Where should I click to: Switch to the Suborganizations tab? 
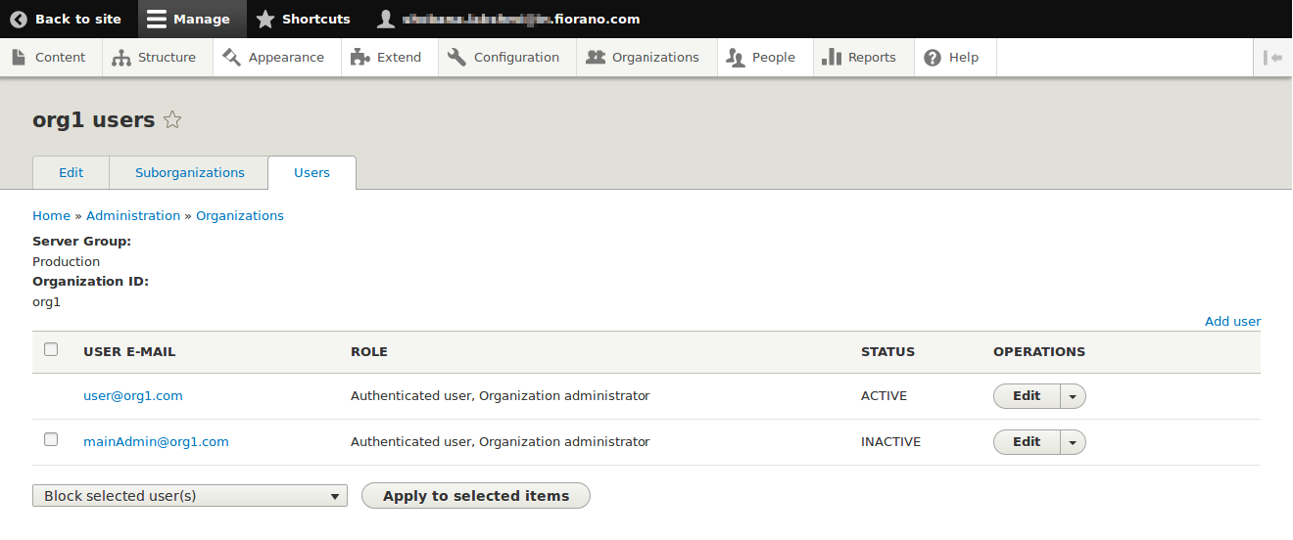click(x=190, y=172)
